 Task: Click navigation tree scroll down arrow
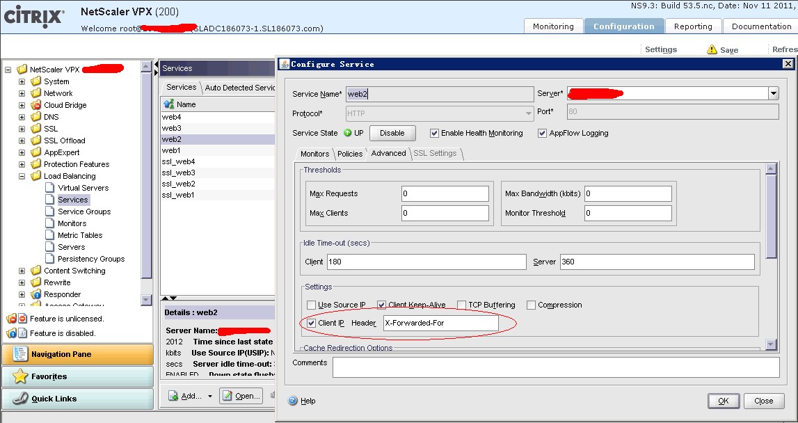(146, 299)
